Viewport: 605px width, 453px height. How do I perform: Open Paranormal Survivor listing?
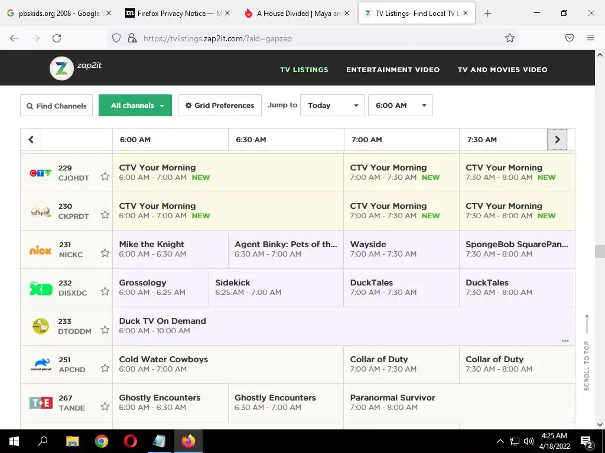[459, 402]
